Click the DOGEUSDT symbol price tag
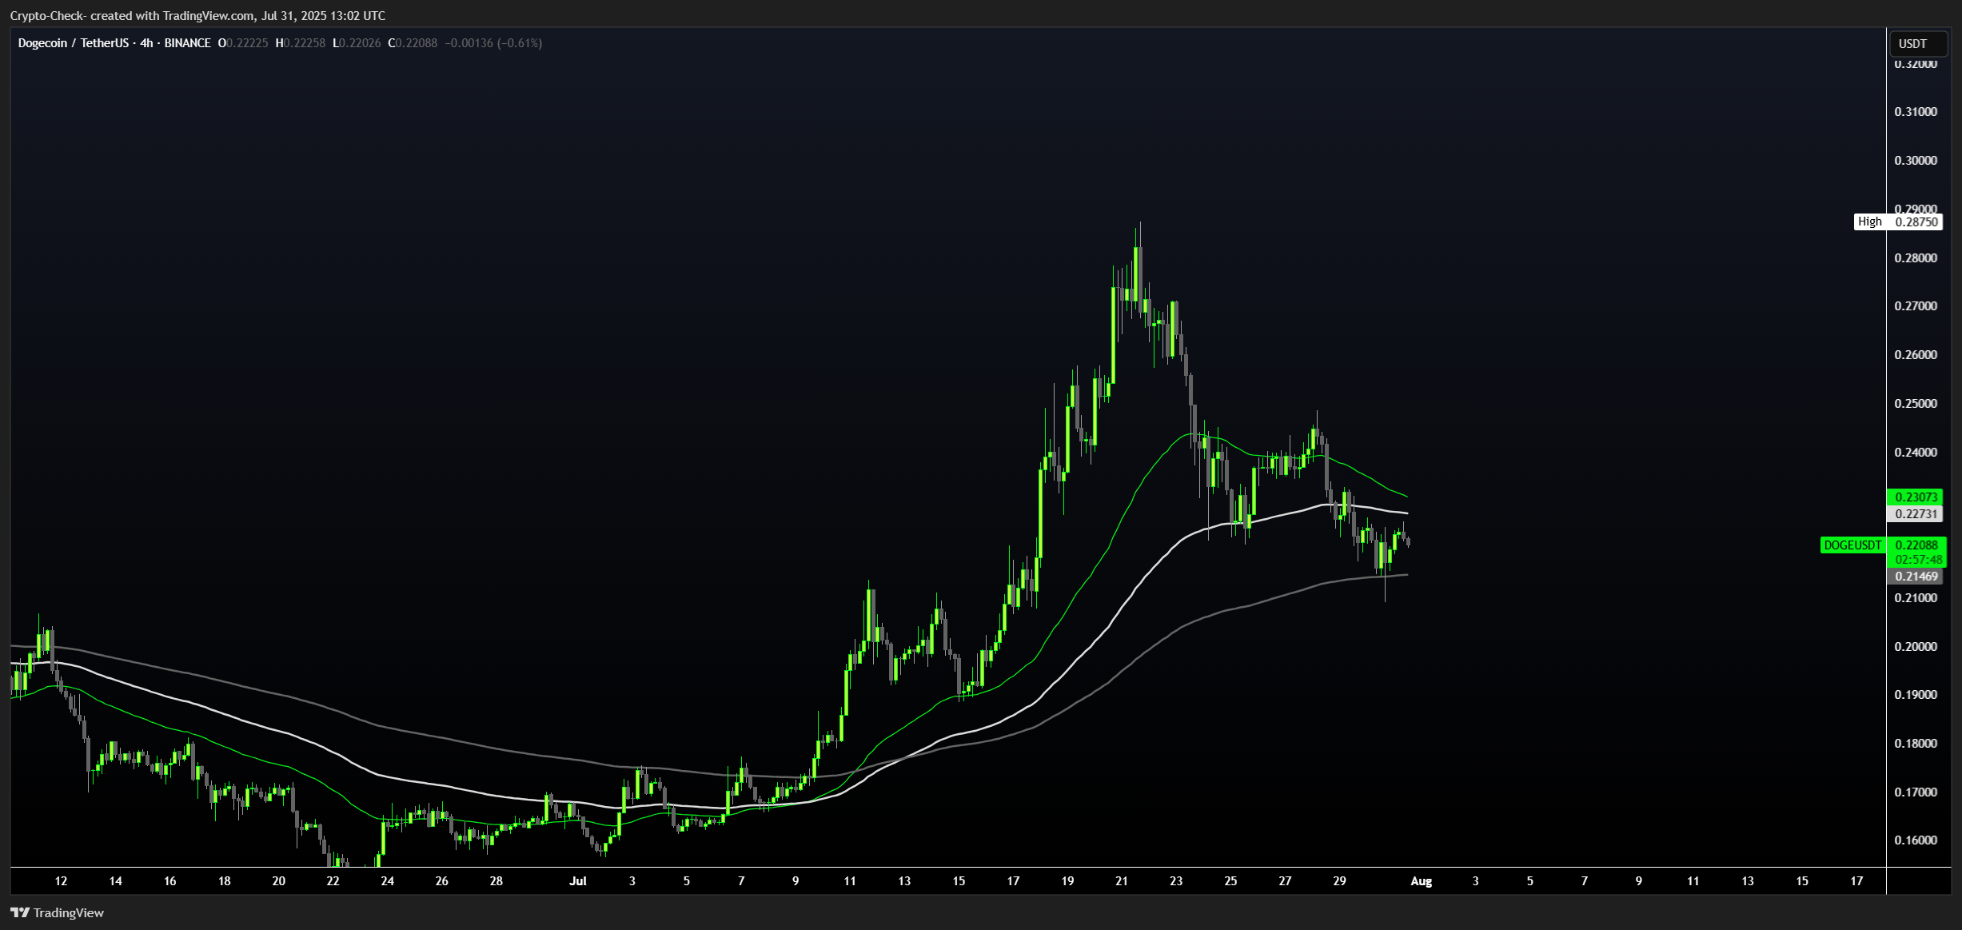The width and height of the screenshot is (1962, 930). click(1852, 545)
